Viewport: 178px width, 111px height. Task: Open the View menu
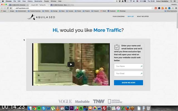(24, 1)
